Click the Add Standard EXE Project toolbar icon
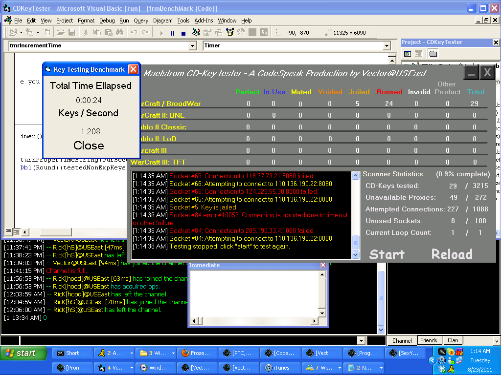 [13, 33]
